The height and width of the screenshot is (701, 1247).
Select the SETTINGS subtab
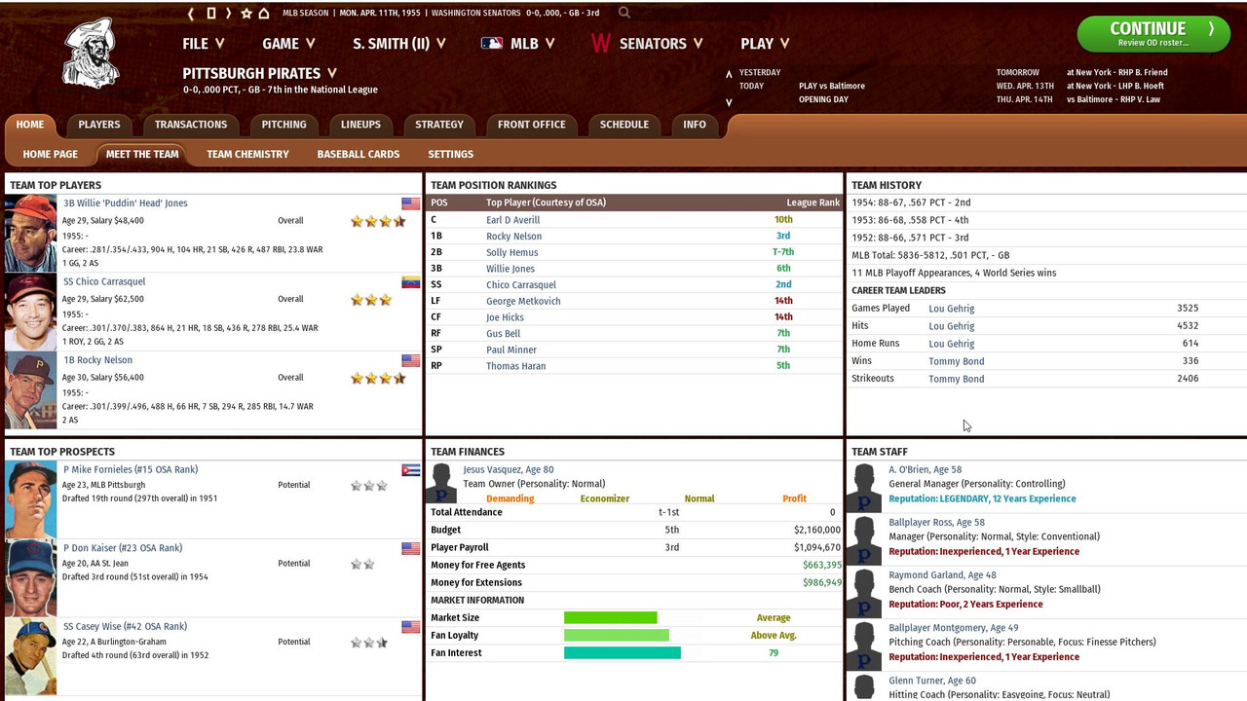pos(451,154)
